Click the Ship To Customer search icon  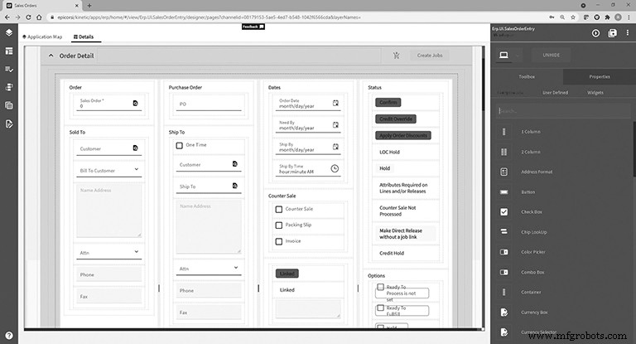click(x=235, y=163)
